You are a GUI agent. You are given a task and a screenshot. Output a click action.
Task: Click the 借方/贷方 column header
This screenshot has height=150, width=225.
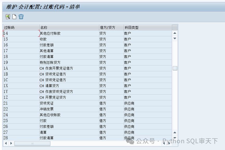tap(111, 27)
